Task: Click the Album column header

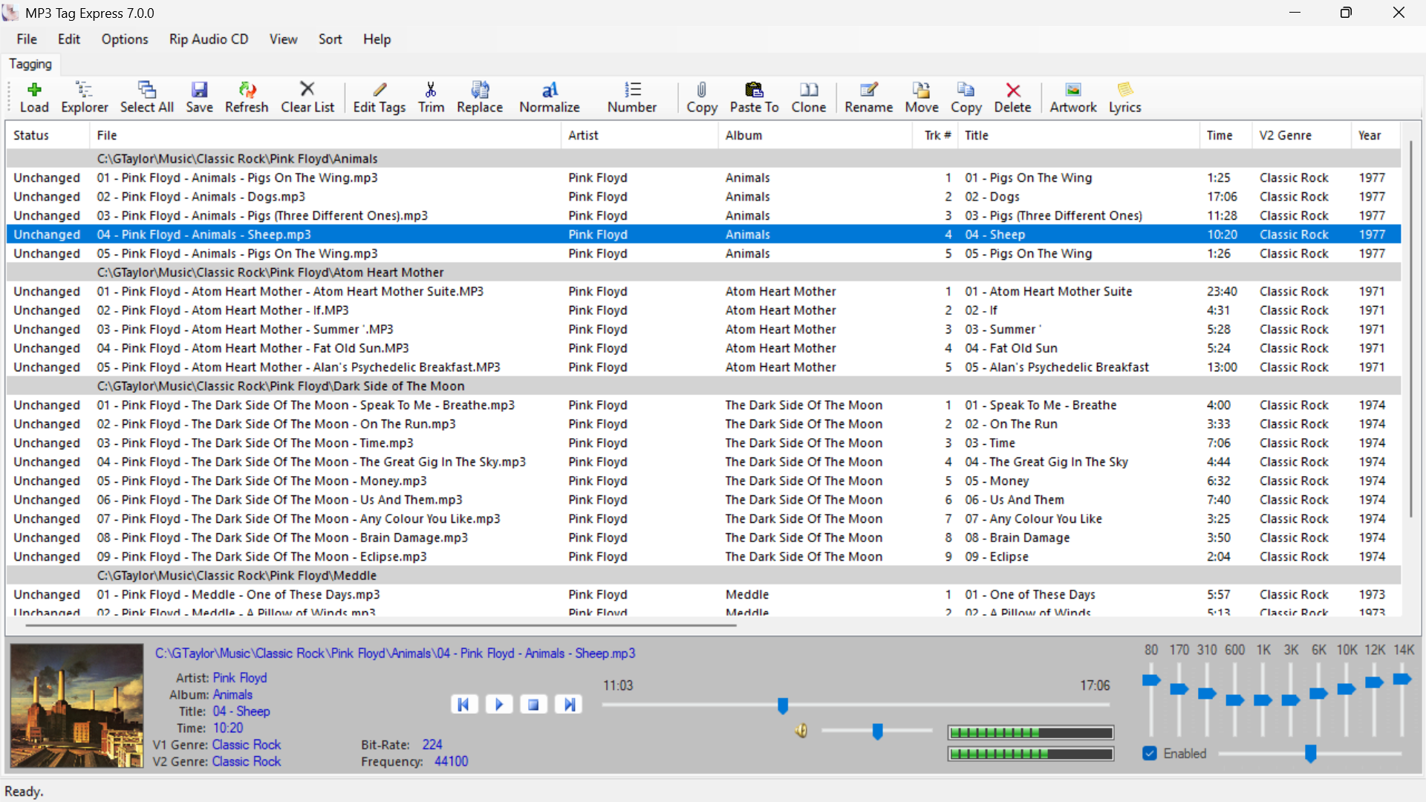Action: 815,135
